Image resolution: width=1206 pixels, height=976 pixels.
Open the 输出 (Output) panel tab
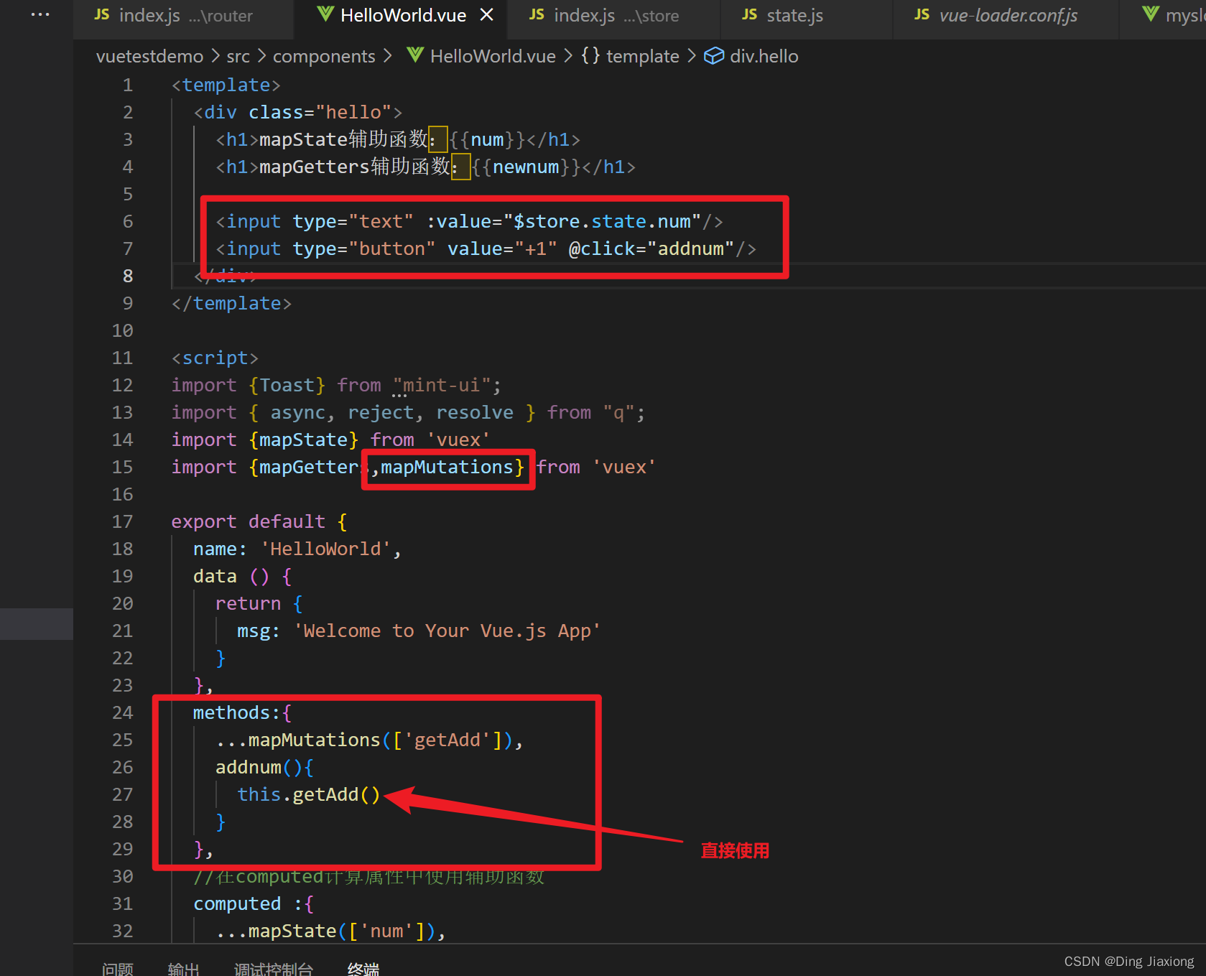[x=183, y=969]
